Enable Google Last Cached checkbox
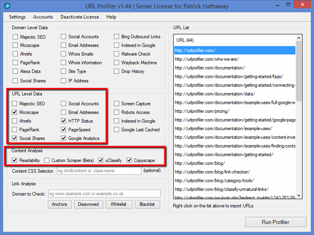 click(x=116, y=130)
